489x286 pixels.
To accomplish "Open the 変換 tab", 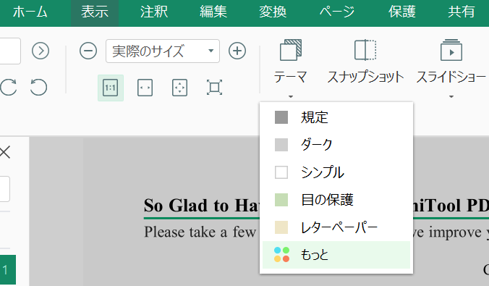I will pos(273,12).
